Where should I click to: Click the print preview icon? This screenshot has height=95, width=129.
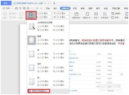pyautogui.click(x=28, y=8)
